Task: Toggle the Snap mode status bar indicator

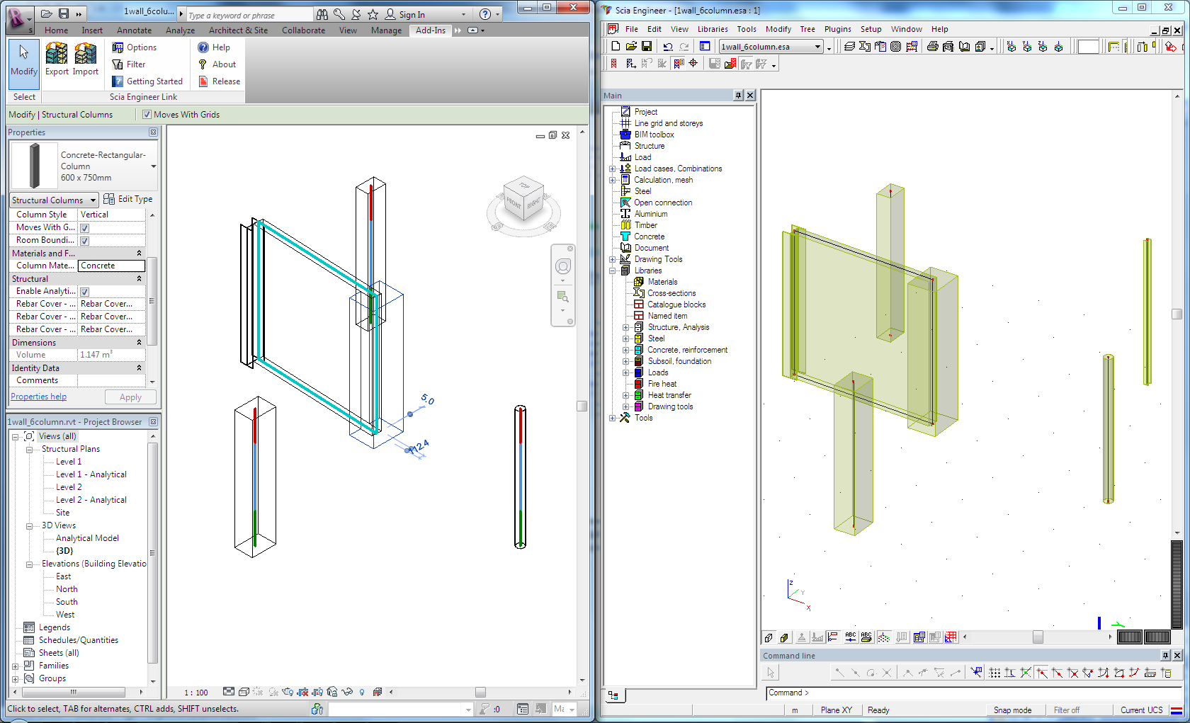Action: pos(1012,710)
